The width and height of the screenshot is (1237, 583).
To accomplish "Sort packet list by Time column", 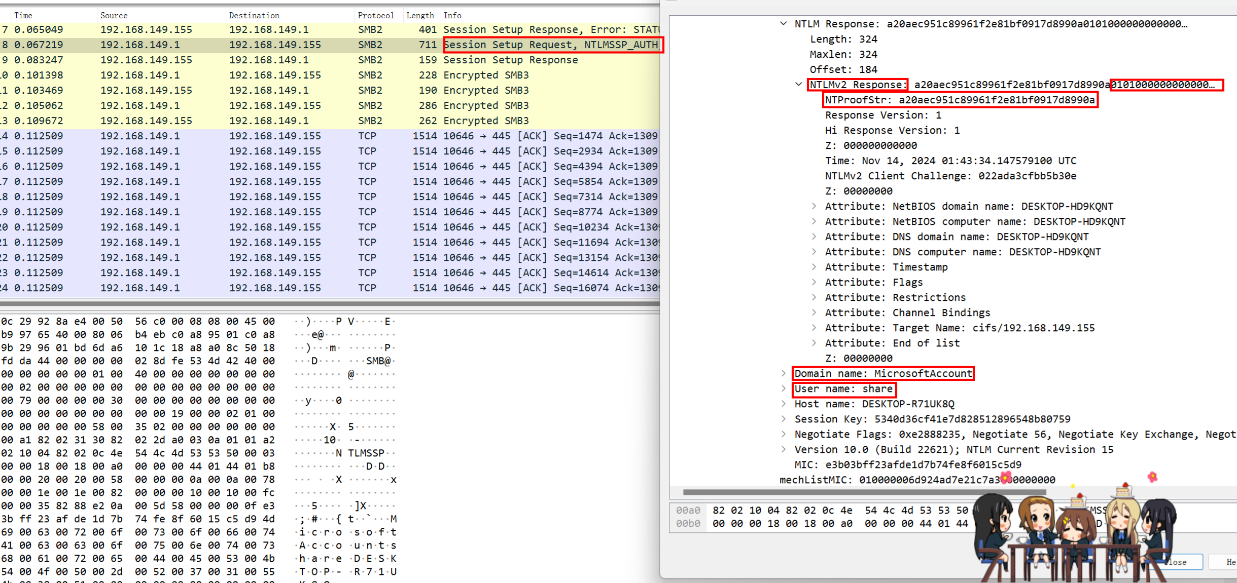I will tap(23, 15).
